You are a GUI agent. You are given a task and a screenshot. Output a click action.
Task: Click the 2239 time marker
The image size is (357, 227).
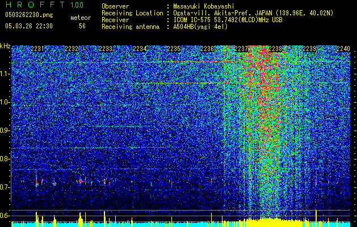(309, 49)
